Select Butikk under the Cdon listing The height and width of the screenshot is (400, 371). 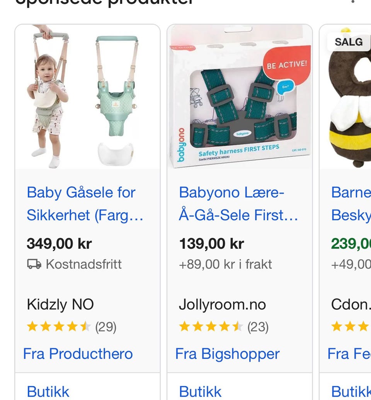351,392
